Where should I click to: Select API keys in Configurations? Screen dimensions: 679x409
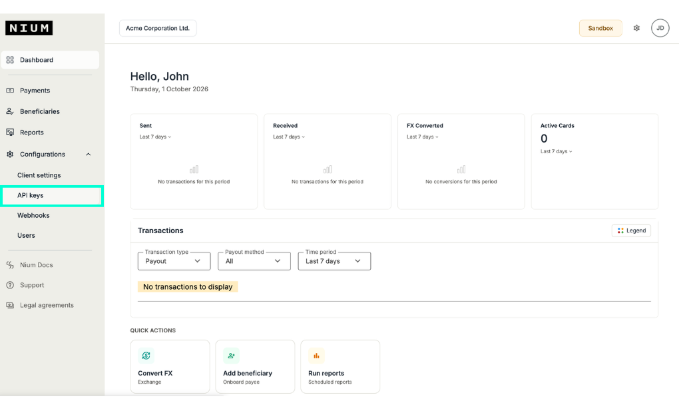tap(52, 196)
